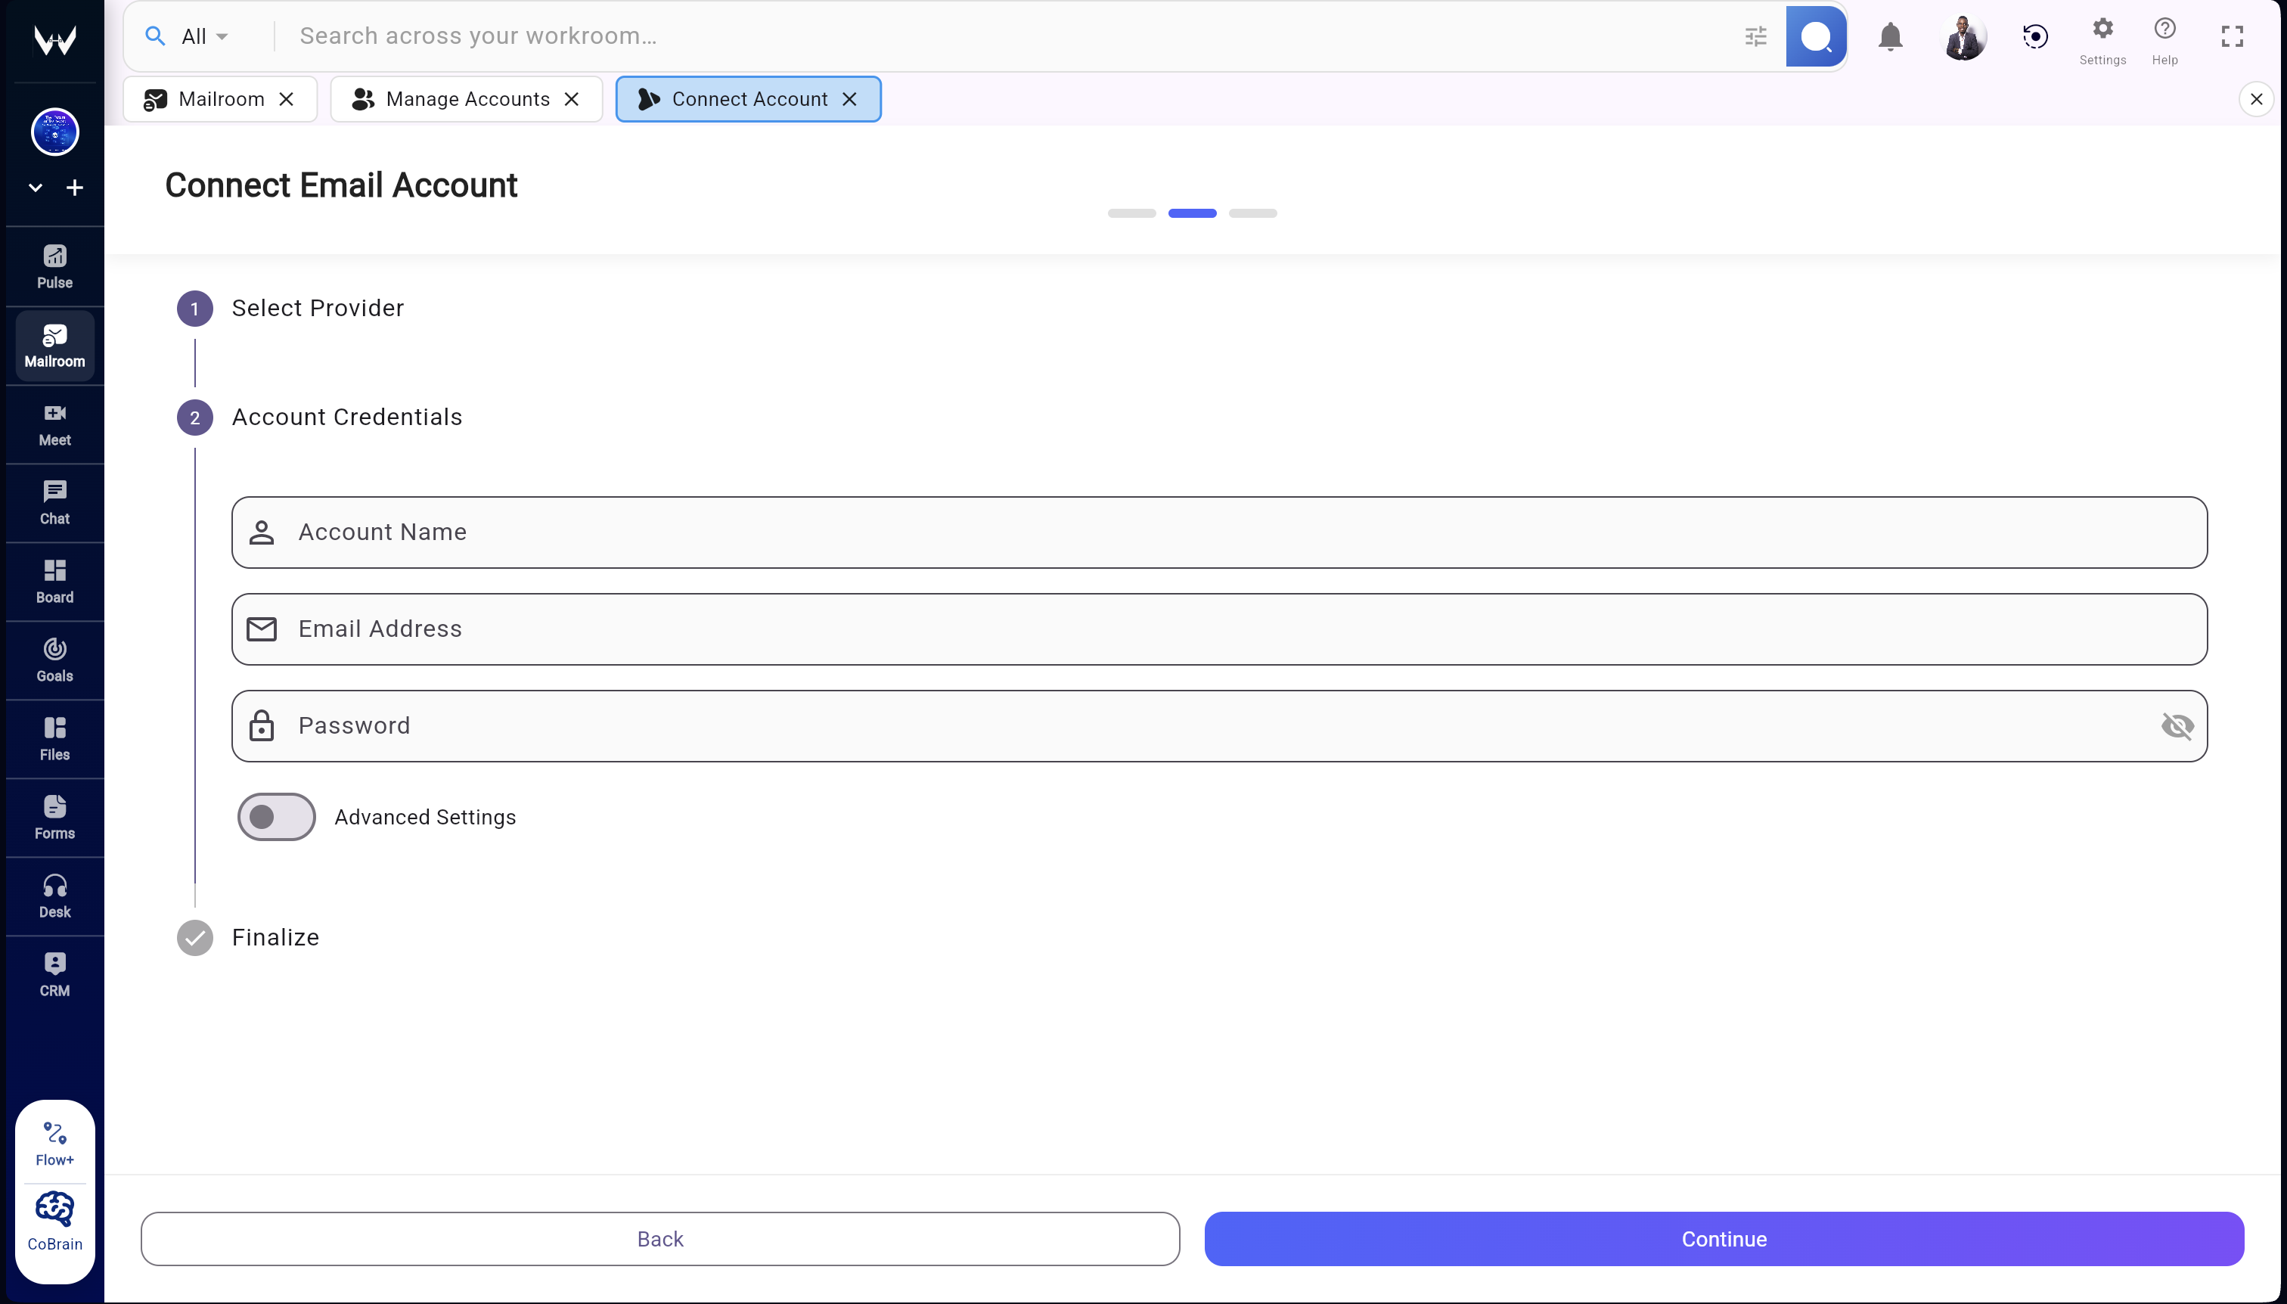2287x1304 pixels.
Task: Open the All search scope dropdown
Action: pos(200,36)
